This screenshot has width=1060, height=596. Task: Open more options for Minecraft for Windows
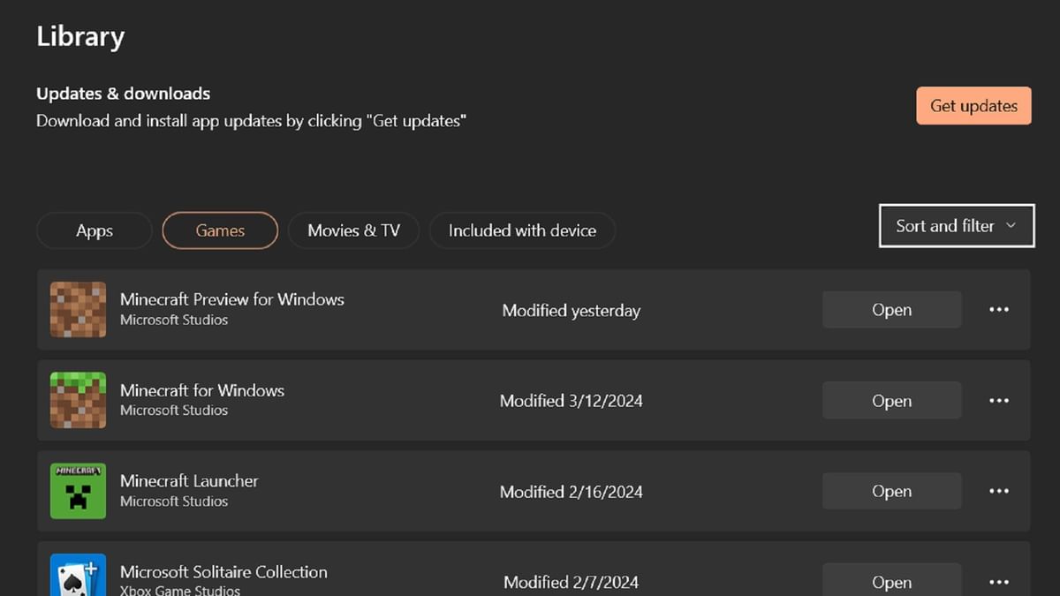999,400
